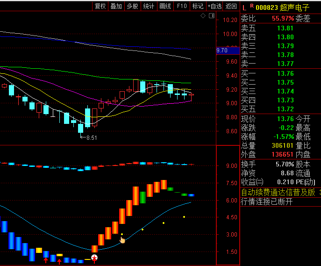This screenshot has width=321, height=266.
Task: Click the 今开 label
Action: (303, 119)
